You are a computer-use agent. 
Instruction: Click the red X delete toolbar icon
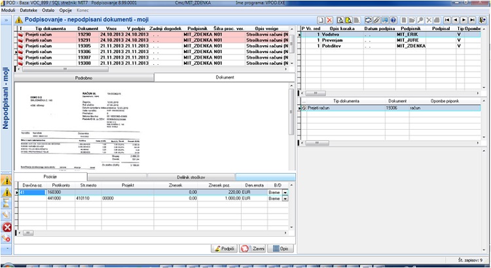329,20
